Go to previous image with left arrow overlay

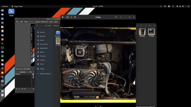coord(64,65)
